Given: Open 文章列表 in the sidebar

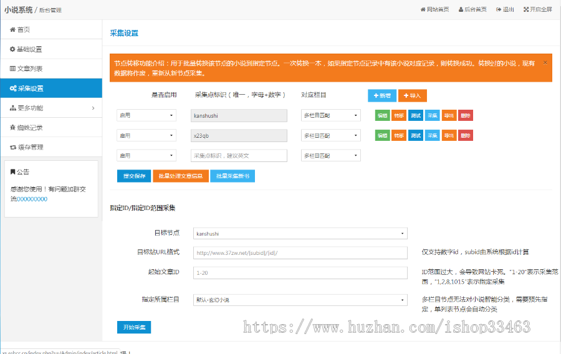Looking at the screenshot, I should [51, 69].
